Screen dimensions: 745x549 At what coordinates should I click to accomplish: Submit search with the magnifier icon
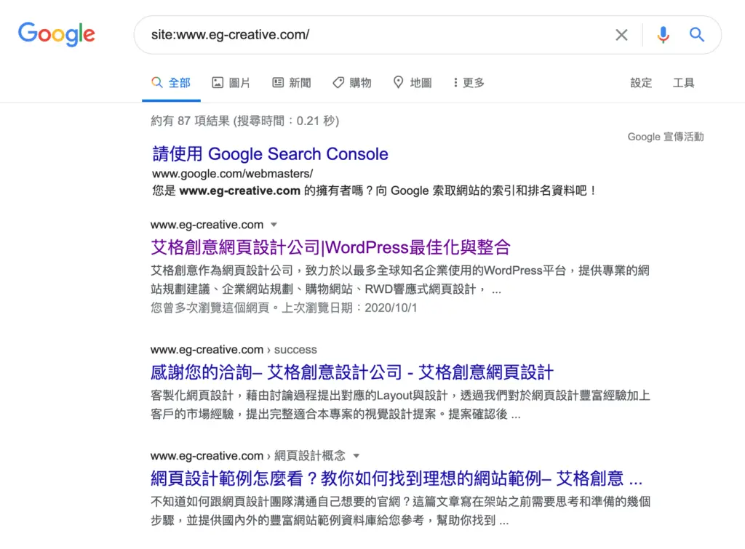pos(696,35)
